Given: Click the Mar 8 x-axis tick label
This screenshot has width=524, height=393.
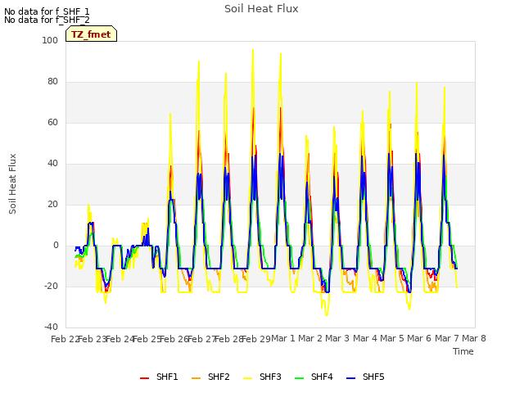Looking at the screenshot, I should 474,338.
